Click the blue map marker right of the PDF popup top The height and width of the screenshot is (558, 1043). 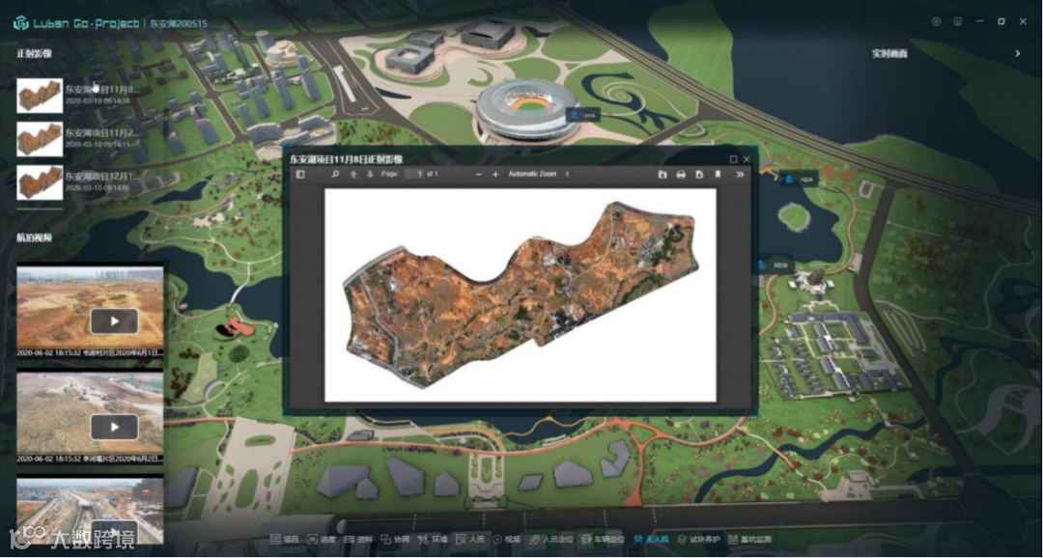(x=789, y=179)
